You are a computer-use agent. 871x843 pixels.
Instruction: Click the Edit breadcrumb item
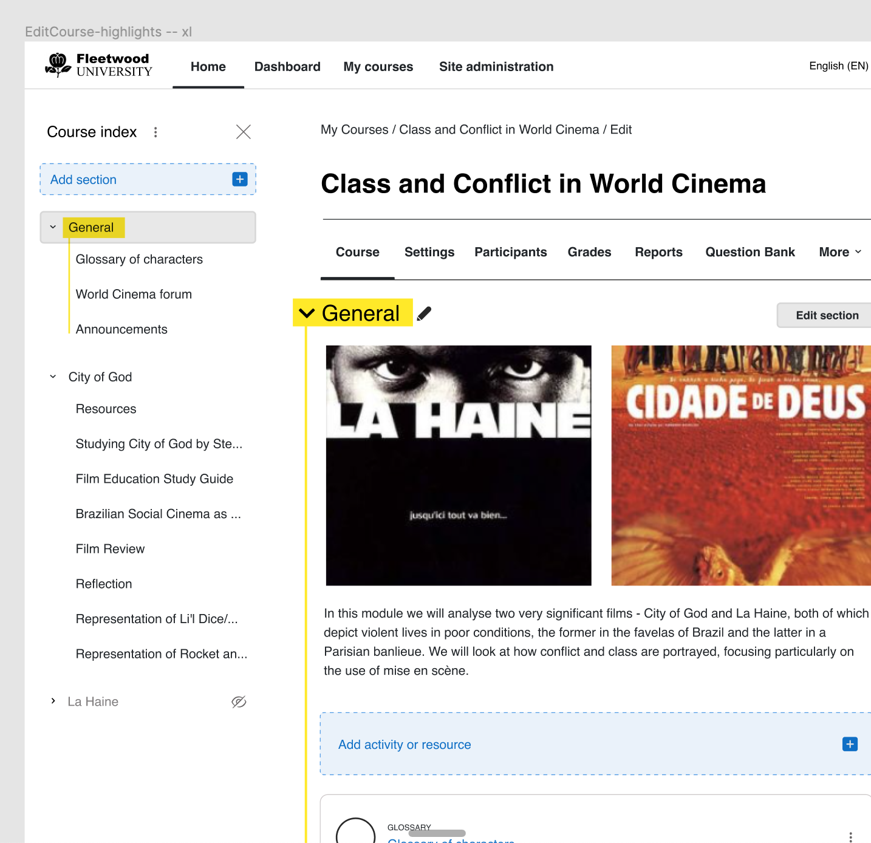click(x=621, y=129)
